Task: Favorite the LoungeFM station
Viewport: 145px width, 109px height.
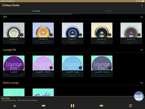Action: 22,68
